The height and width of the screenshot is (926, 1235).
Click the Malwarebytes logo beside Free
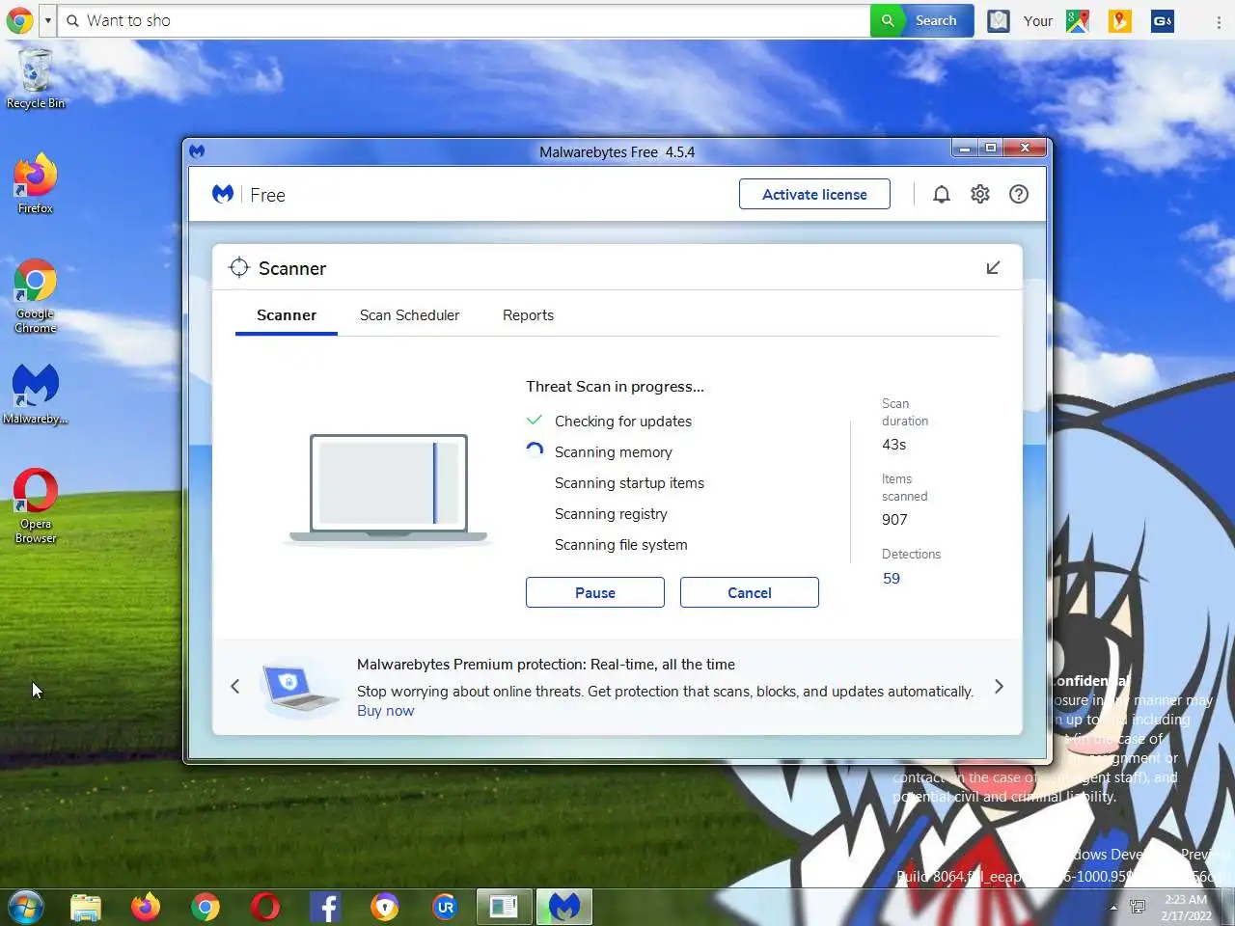pos(223,194)
